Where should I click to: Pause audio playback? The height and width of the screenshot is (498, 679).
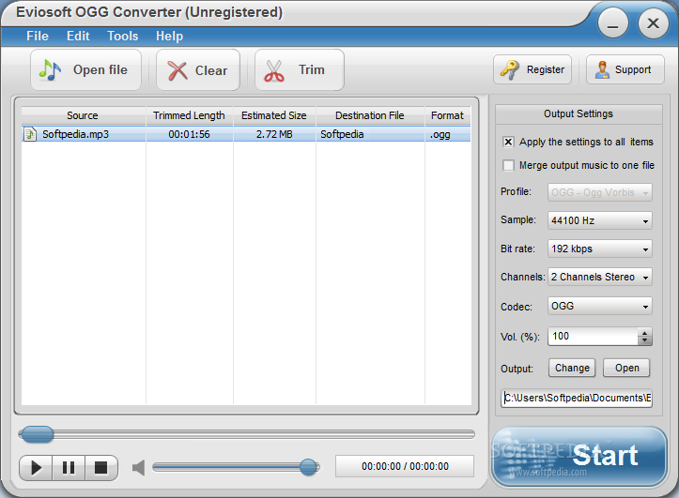pos(69,468)
